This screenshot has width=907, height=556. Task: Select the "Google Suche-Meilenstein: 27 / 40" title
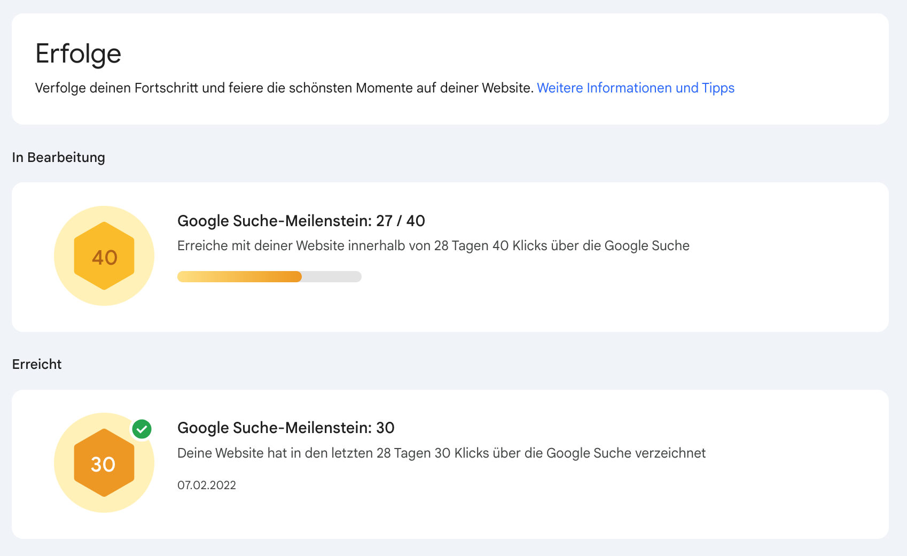(301, 221)
